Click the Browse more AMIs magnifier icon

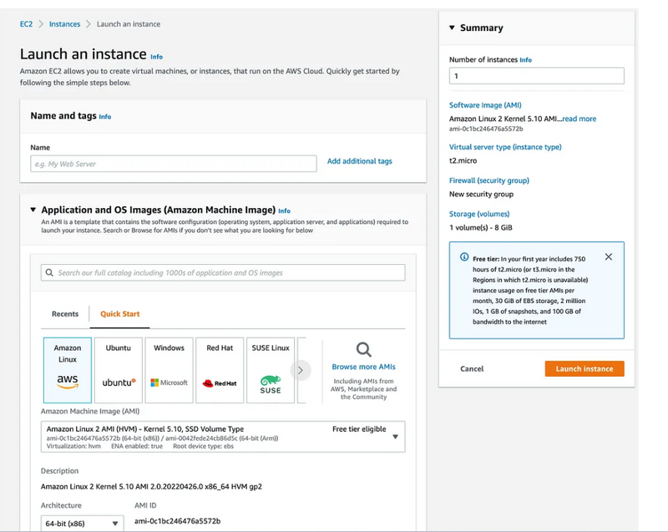[363, 349]
